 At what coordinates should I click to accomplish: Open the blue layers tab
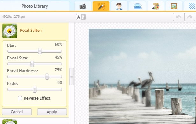pyautogui.click(x=137, y=6)
